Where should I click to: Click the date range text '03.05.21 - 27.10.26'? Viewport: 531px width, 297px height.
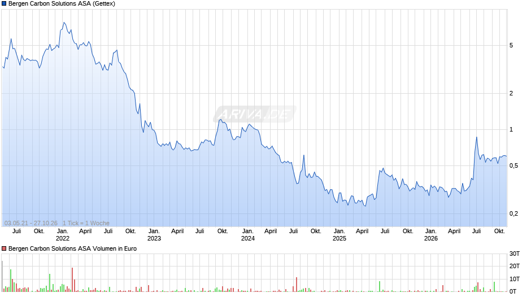coord(31,223)
